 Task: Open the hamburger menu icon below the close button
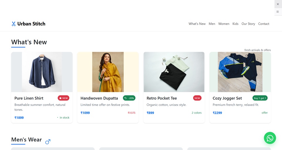pyautogui.click(x=278, y=12)
